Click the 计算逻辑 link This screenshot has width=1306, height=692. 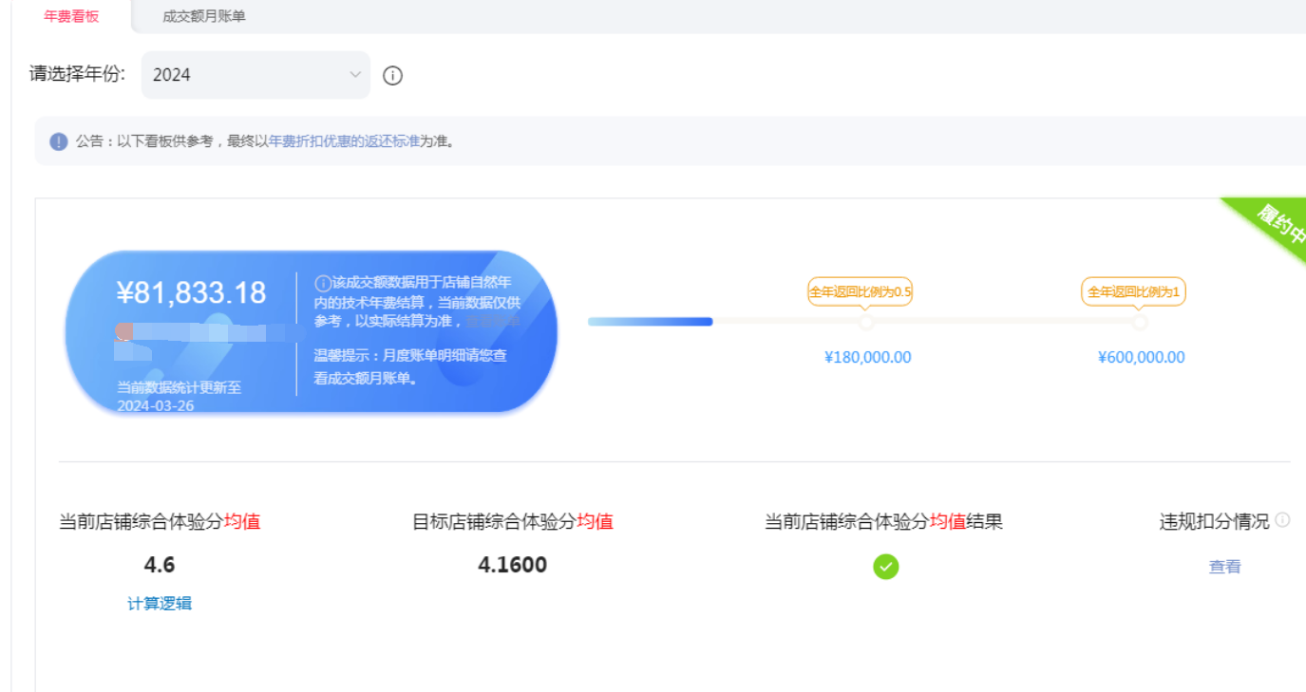[x=160, y=604]
